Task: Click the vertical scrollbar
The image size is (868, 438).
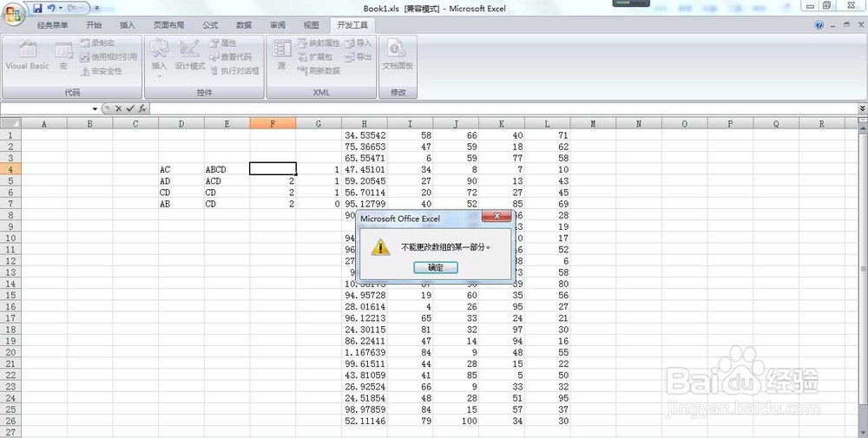Action: 863,270
